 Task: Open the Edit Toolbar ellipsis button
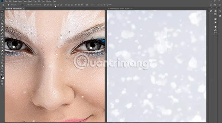pos(2,72)
